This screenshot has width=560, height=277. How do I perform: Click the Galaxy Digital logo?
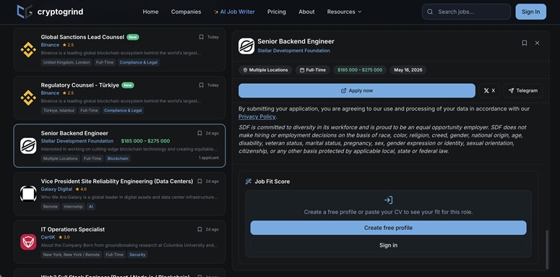click(x=28, y=194)
